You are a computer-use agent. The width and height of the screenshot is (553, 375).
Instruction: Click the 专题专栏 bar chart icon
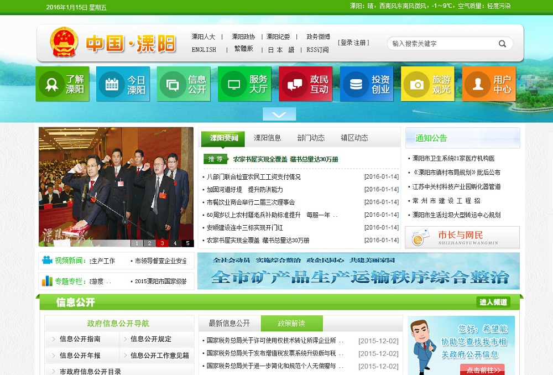click(47, 281)
